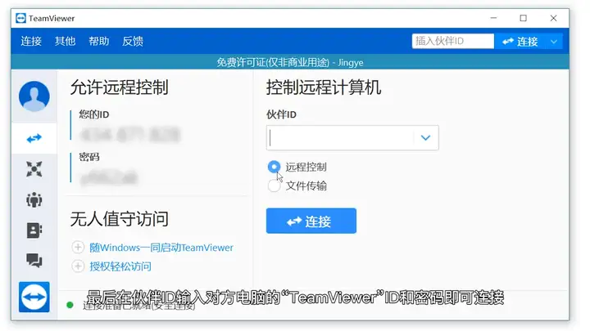Image resolution: width=590 pixels, height=331 pixels.
Task: Select the Remote Control arrows sidebar icon
Action: click(x=34, y=138)
